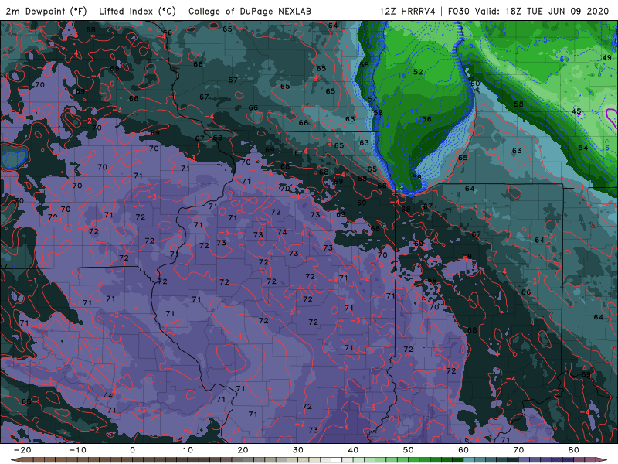The width and height of the screenshot is (618, 464).
Task: Click the dewpoint value 56 in the green area
Action: point(427,119)
